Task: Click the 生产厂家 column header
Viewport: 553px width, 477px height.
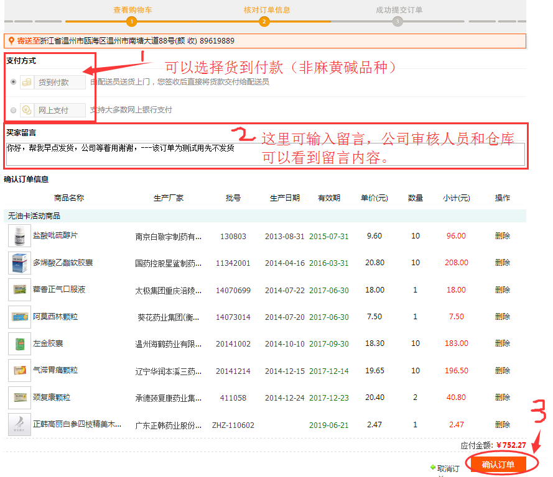Action: (168, 198)
